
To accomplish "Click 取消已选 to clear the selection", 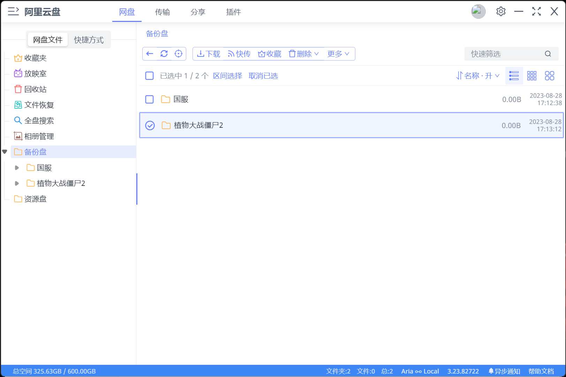I will tap(263, 76).
